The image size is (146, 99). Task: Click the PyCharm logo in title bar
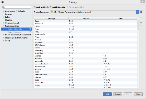coord(3,2)
